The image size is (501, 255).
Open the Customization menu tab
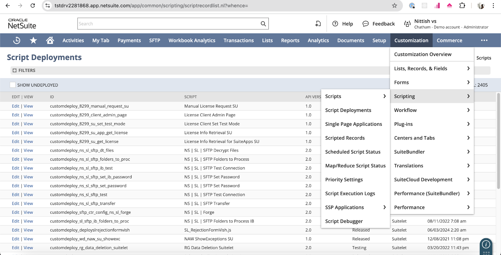[411, 40]
